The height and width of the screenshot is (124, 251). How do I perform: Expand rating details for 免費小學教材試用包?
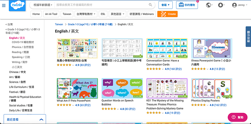(73, 65)
